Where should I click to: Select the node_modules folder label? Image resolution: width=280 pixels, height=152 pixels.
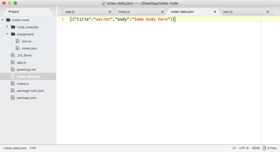click(28, 27)
